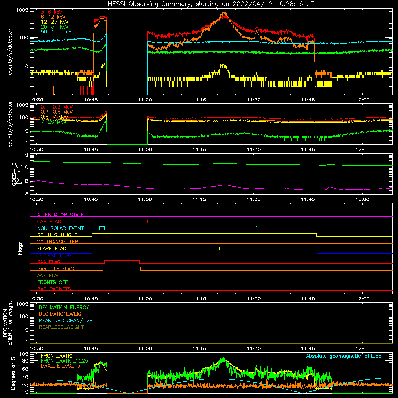
Task: Click the 10:45 tick label under GOES plot
Action: coord(91,199)
